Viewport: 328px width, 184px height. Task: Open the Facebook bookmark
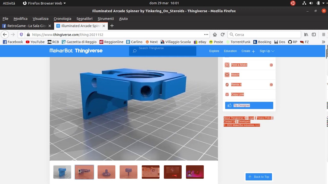click(x=13, y=42)
